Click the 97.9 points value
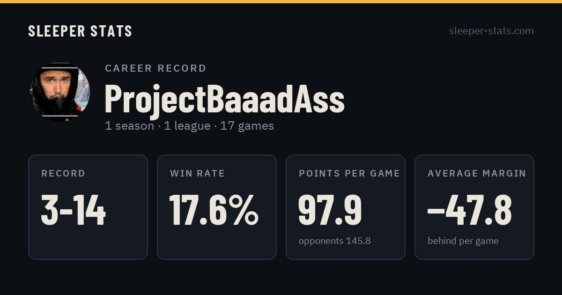The height and width of the screenshot is (295, 562). pos(330,210)
